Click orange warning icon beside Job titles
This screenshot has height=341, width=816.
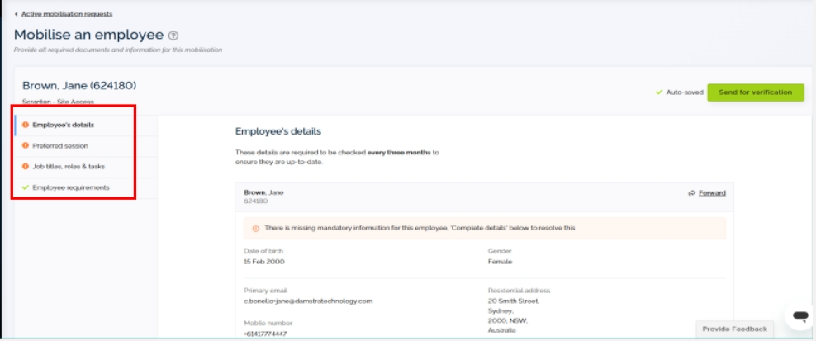[x=26, y=167]
